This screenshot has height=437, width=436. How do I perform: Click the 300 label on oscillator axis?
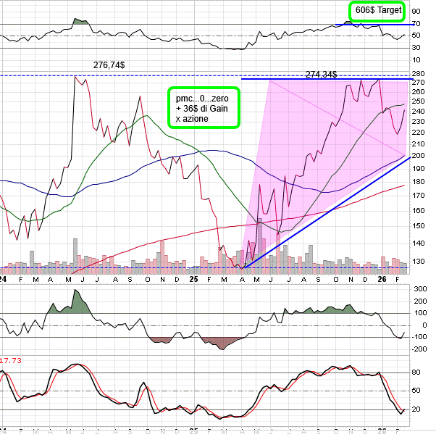click(418, 288)
